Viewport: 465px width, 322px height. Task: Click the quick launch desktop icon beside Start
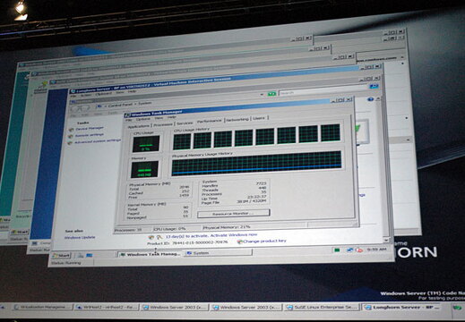pos(81,255)
